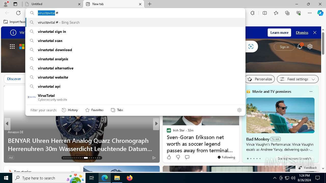Open the ad choices triangle icon

point(154,158)
